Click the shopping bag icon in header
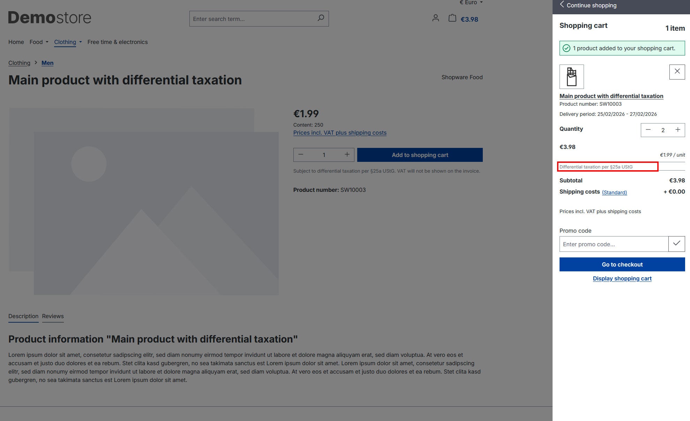690x421 pixels. pos(452,18)
